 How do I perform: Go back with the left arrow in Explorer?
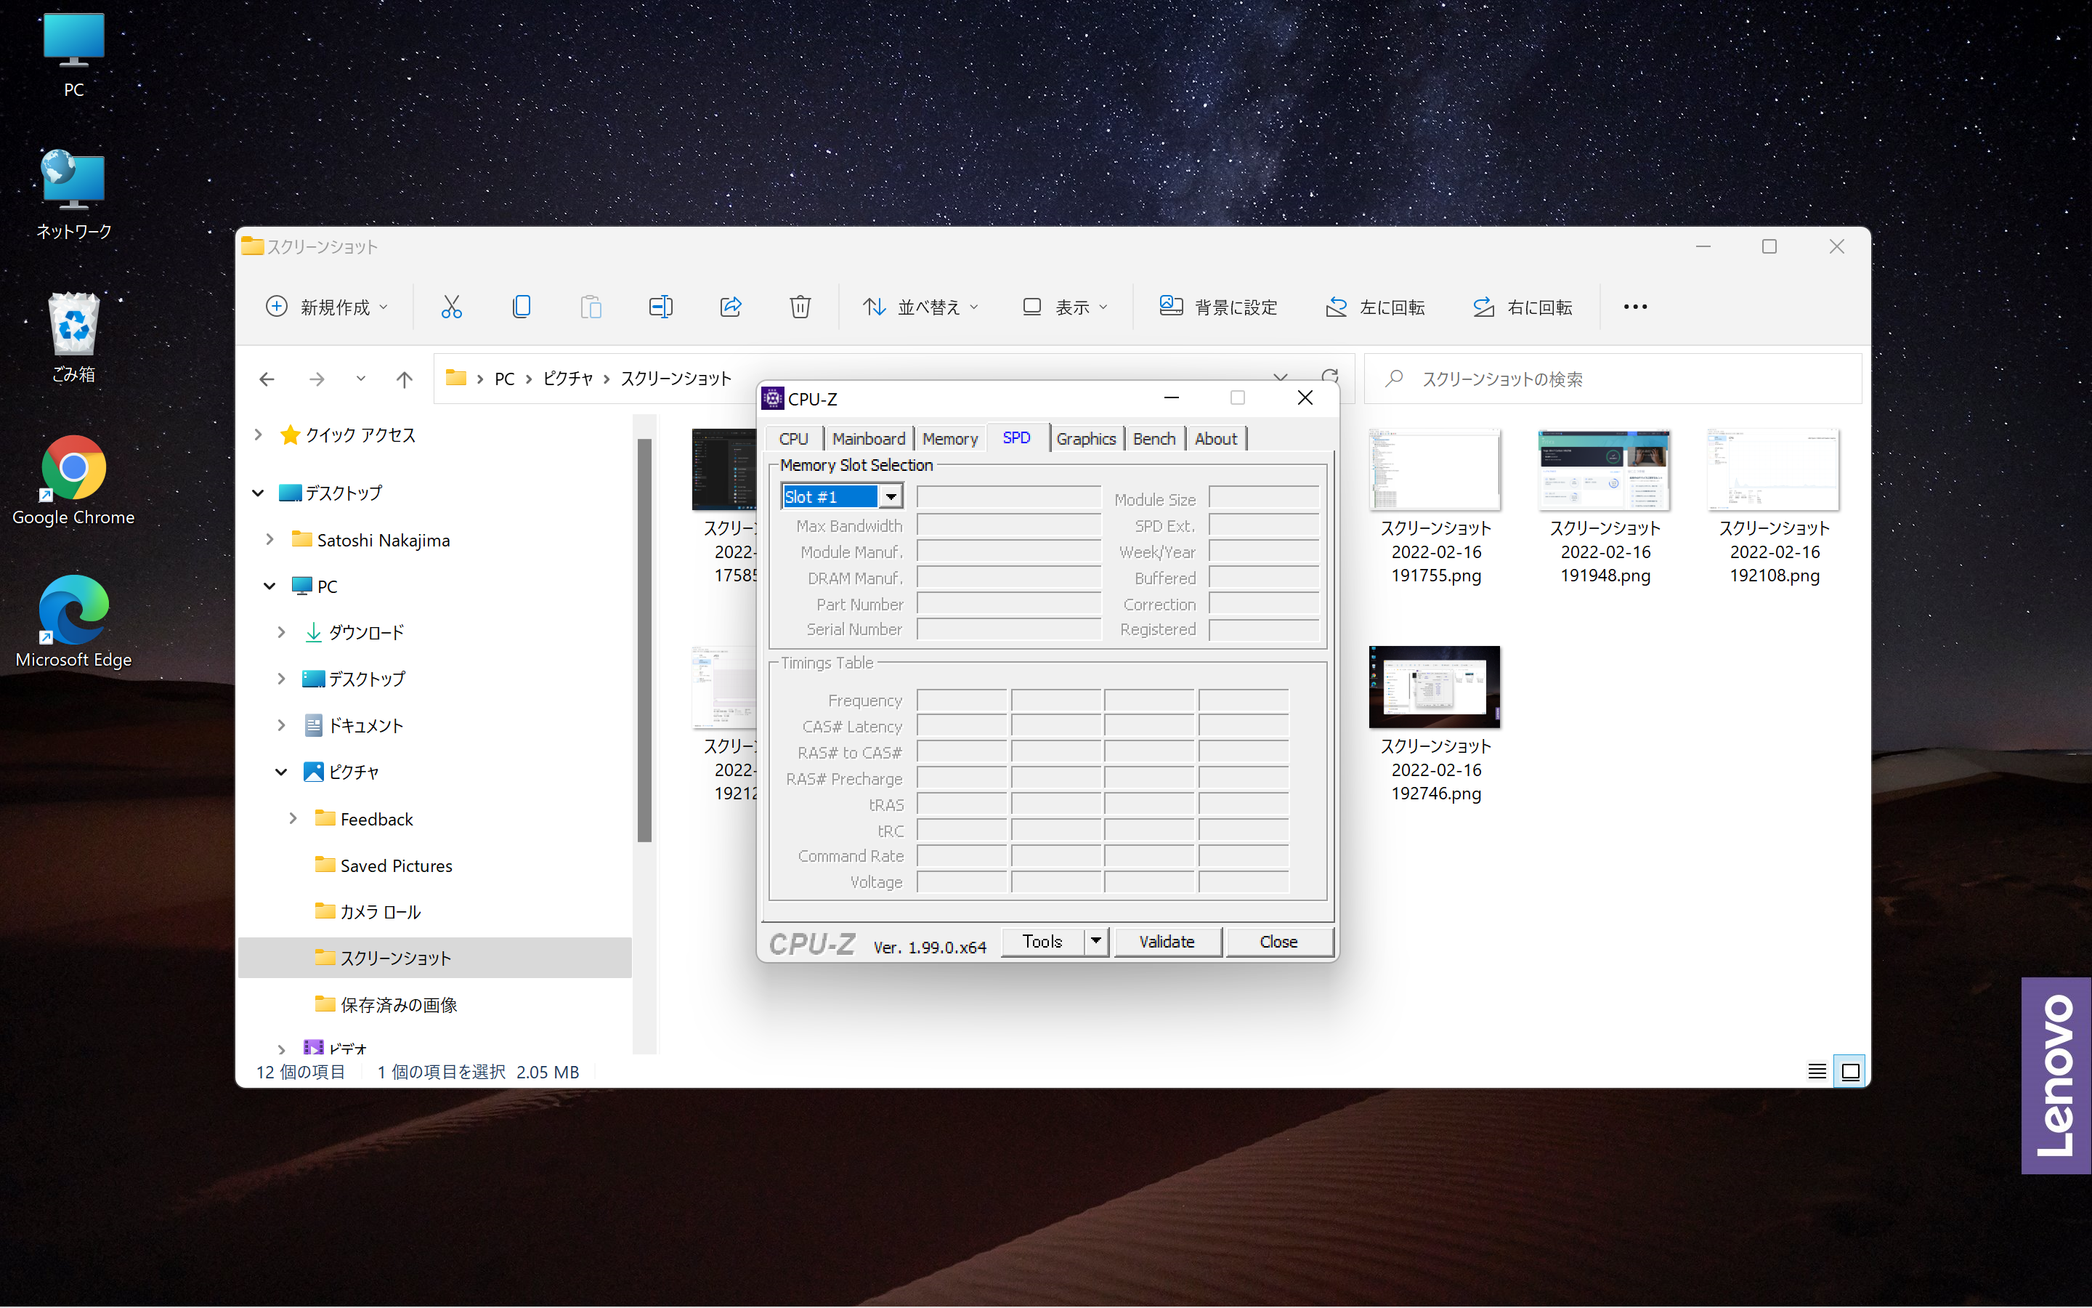(x=267, y=379)
